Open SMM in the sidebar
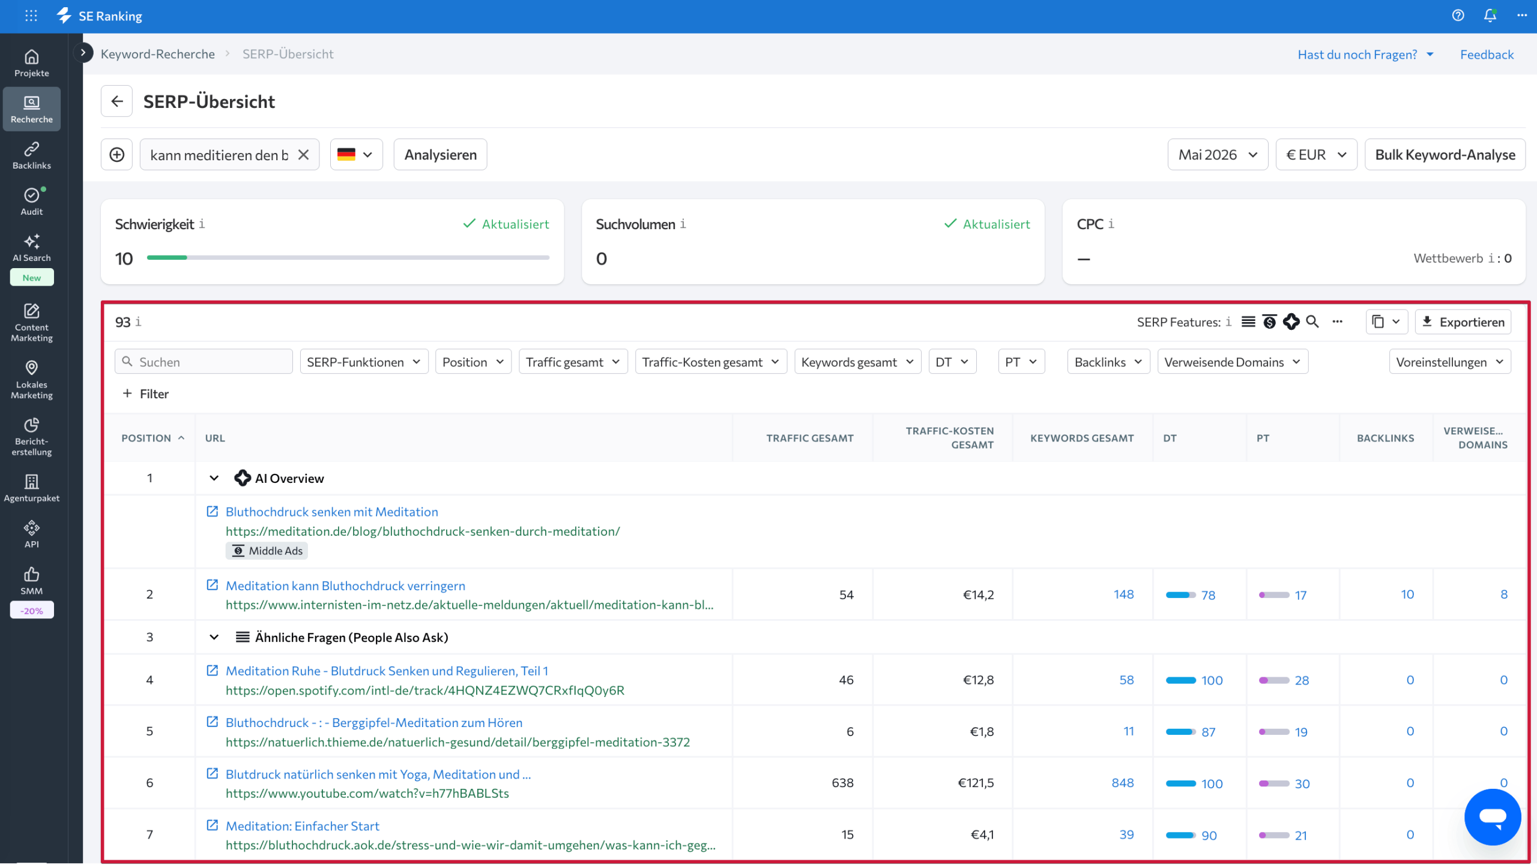Screen dimensions: 1537x865 pos(32,581)
